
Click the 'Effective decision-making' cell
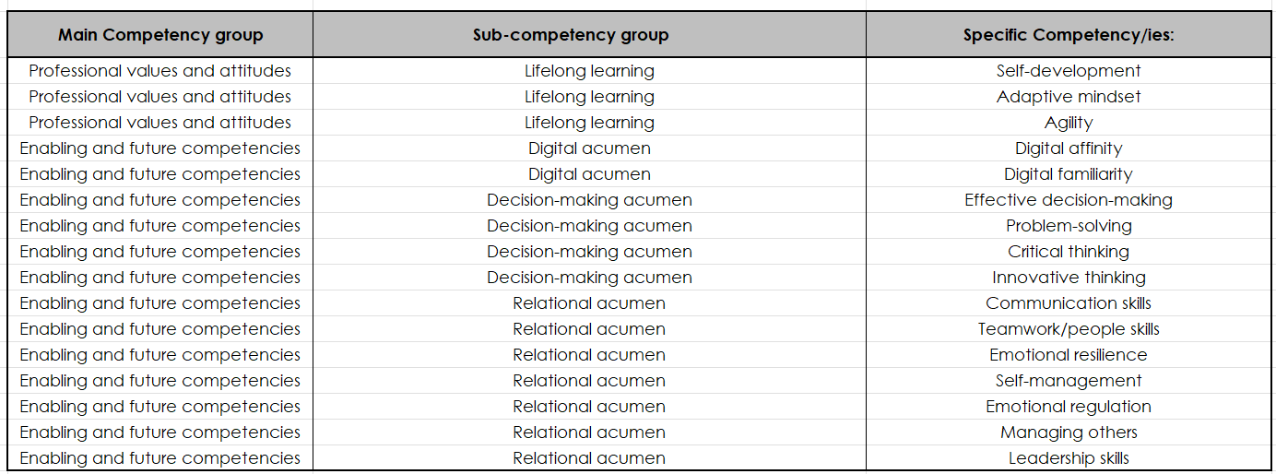coord(1068,200)
